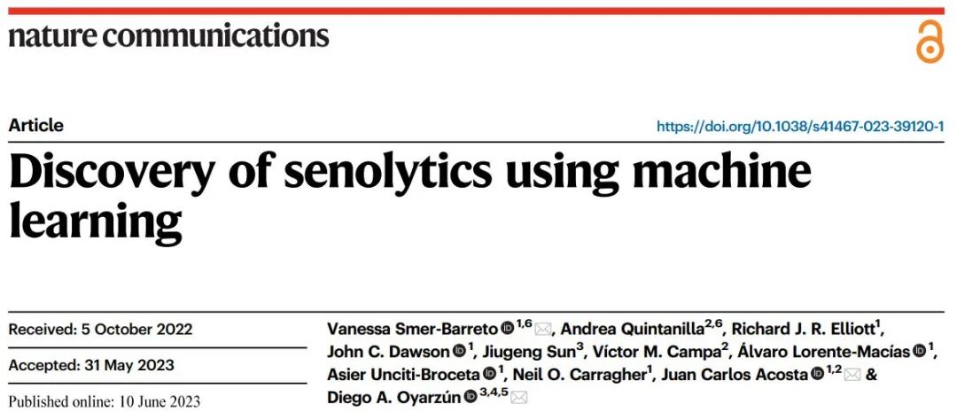Click author name Neil O. Carragher
This screenshot has height=412, width=957.
580,374
